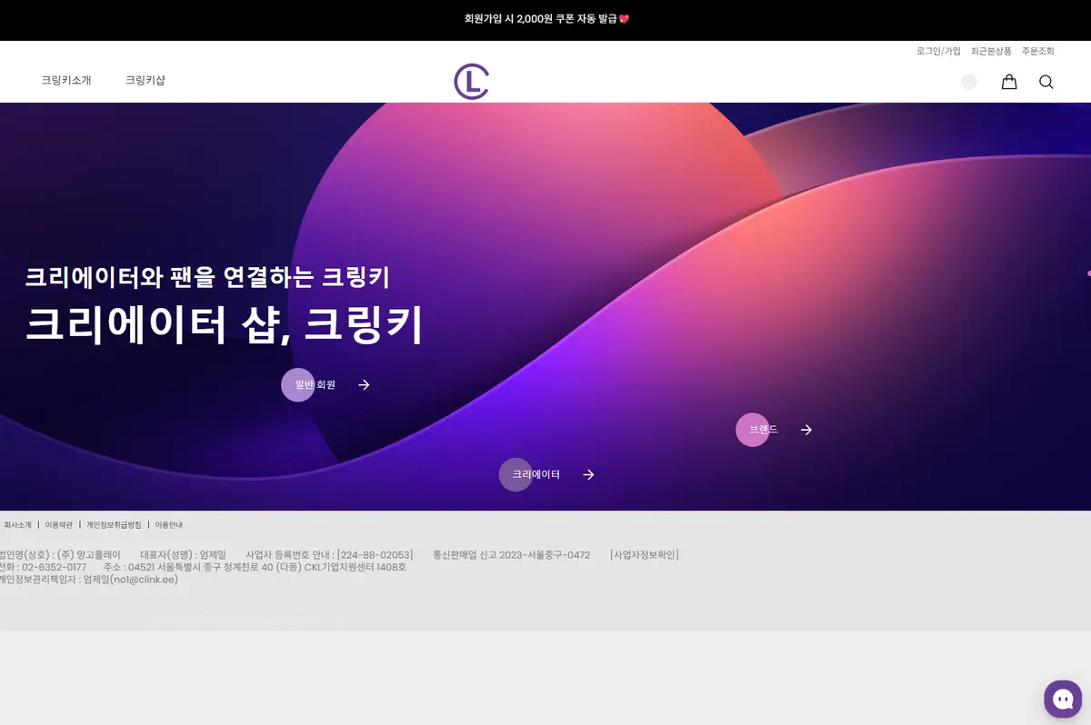
Task: Click the search magnifier icon
Action: [1046, 82]
